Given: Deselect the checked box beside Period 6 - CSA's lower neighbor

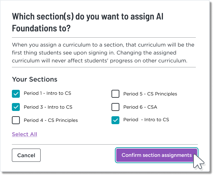Looking at the screenshot, I should point(115,120).
